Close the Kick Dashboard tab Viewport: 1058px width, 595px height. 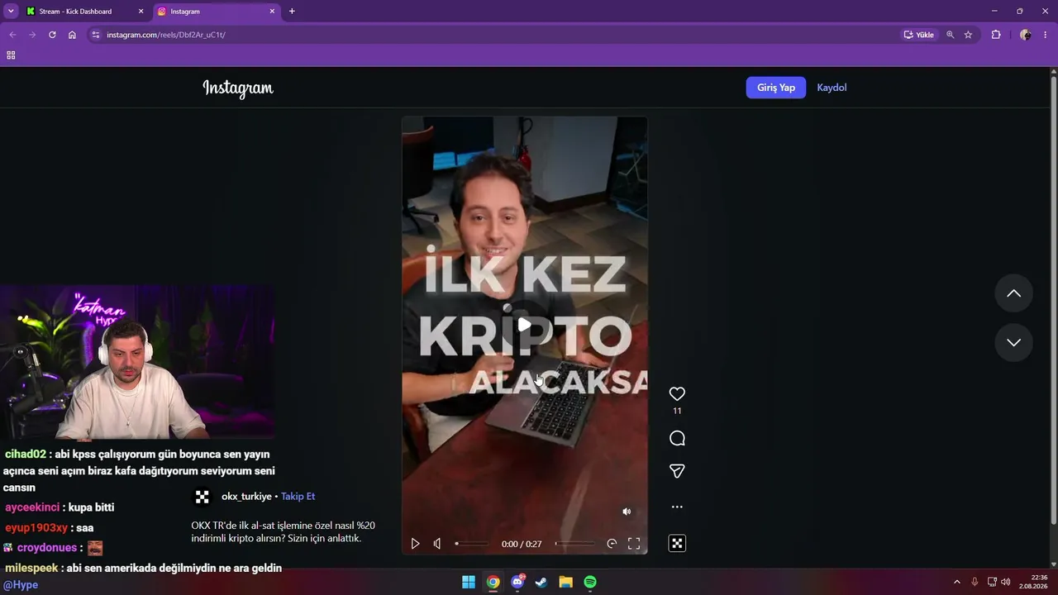141,12
